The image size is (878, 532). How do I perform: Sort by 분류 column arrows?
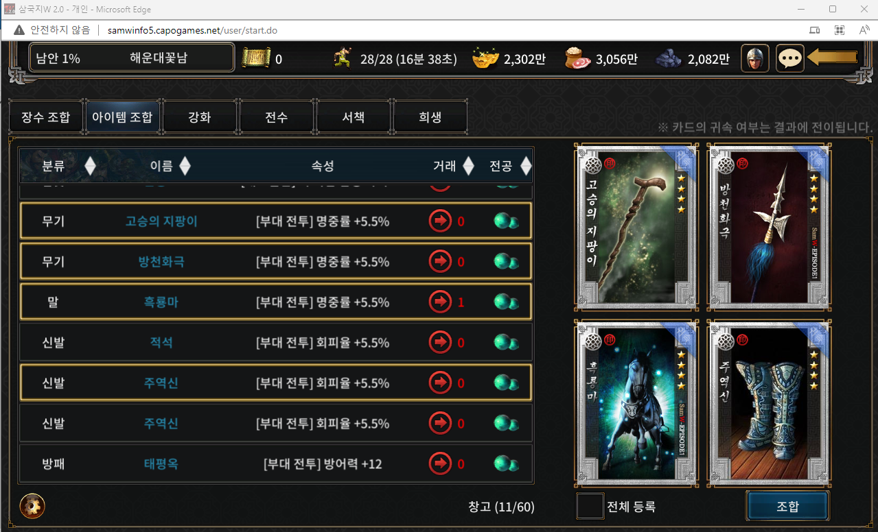(90, 166)
